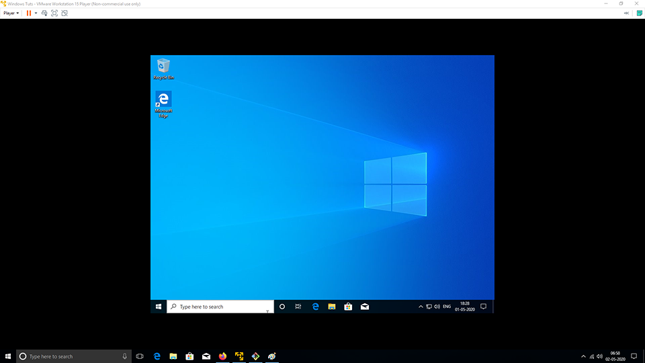Open network status icon in guest VM tray
This screenshot has height=363, width=645.
(429, 307)
